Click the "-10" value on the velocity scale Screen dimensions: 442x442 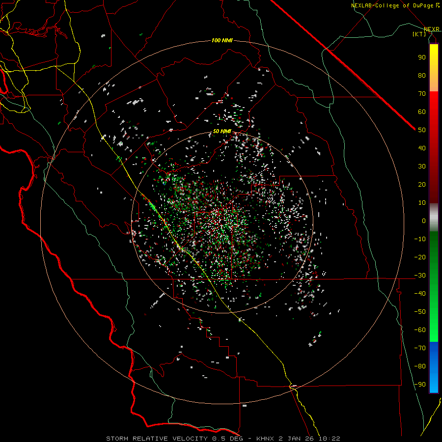[x=420, y=239]
